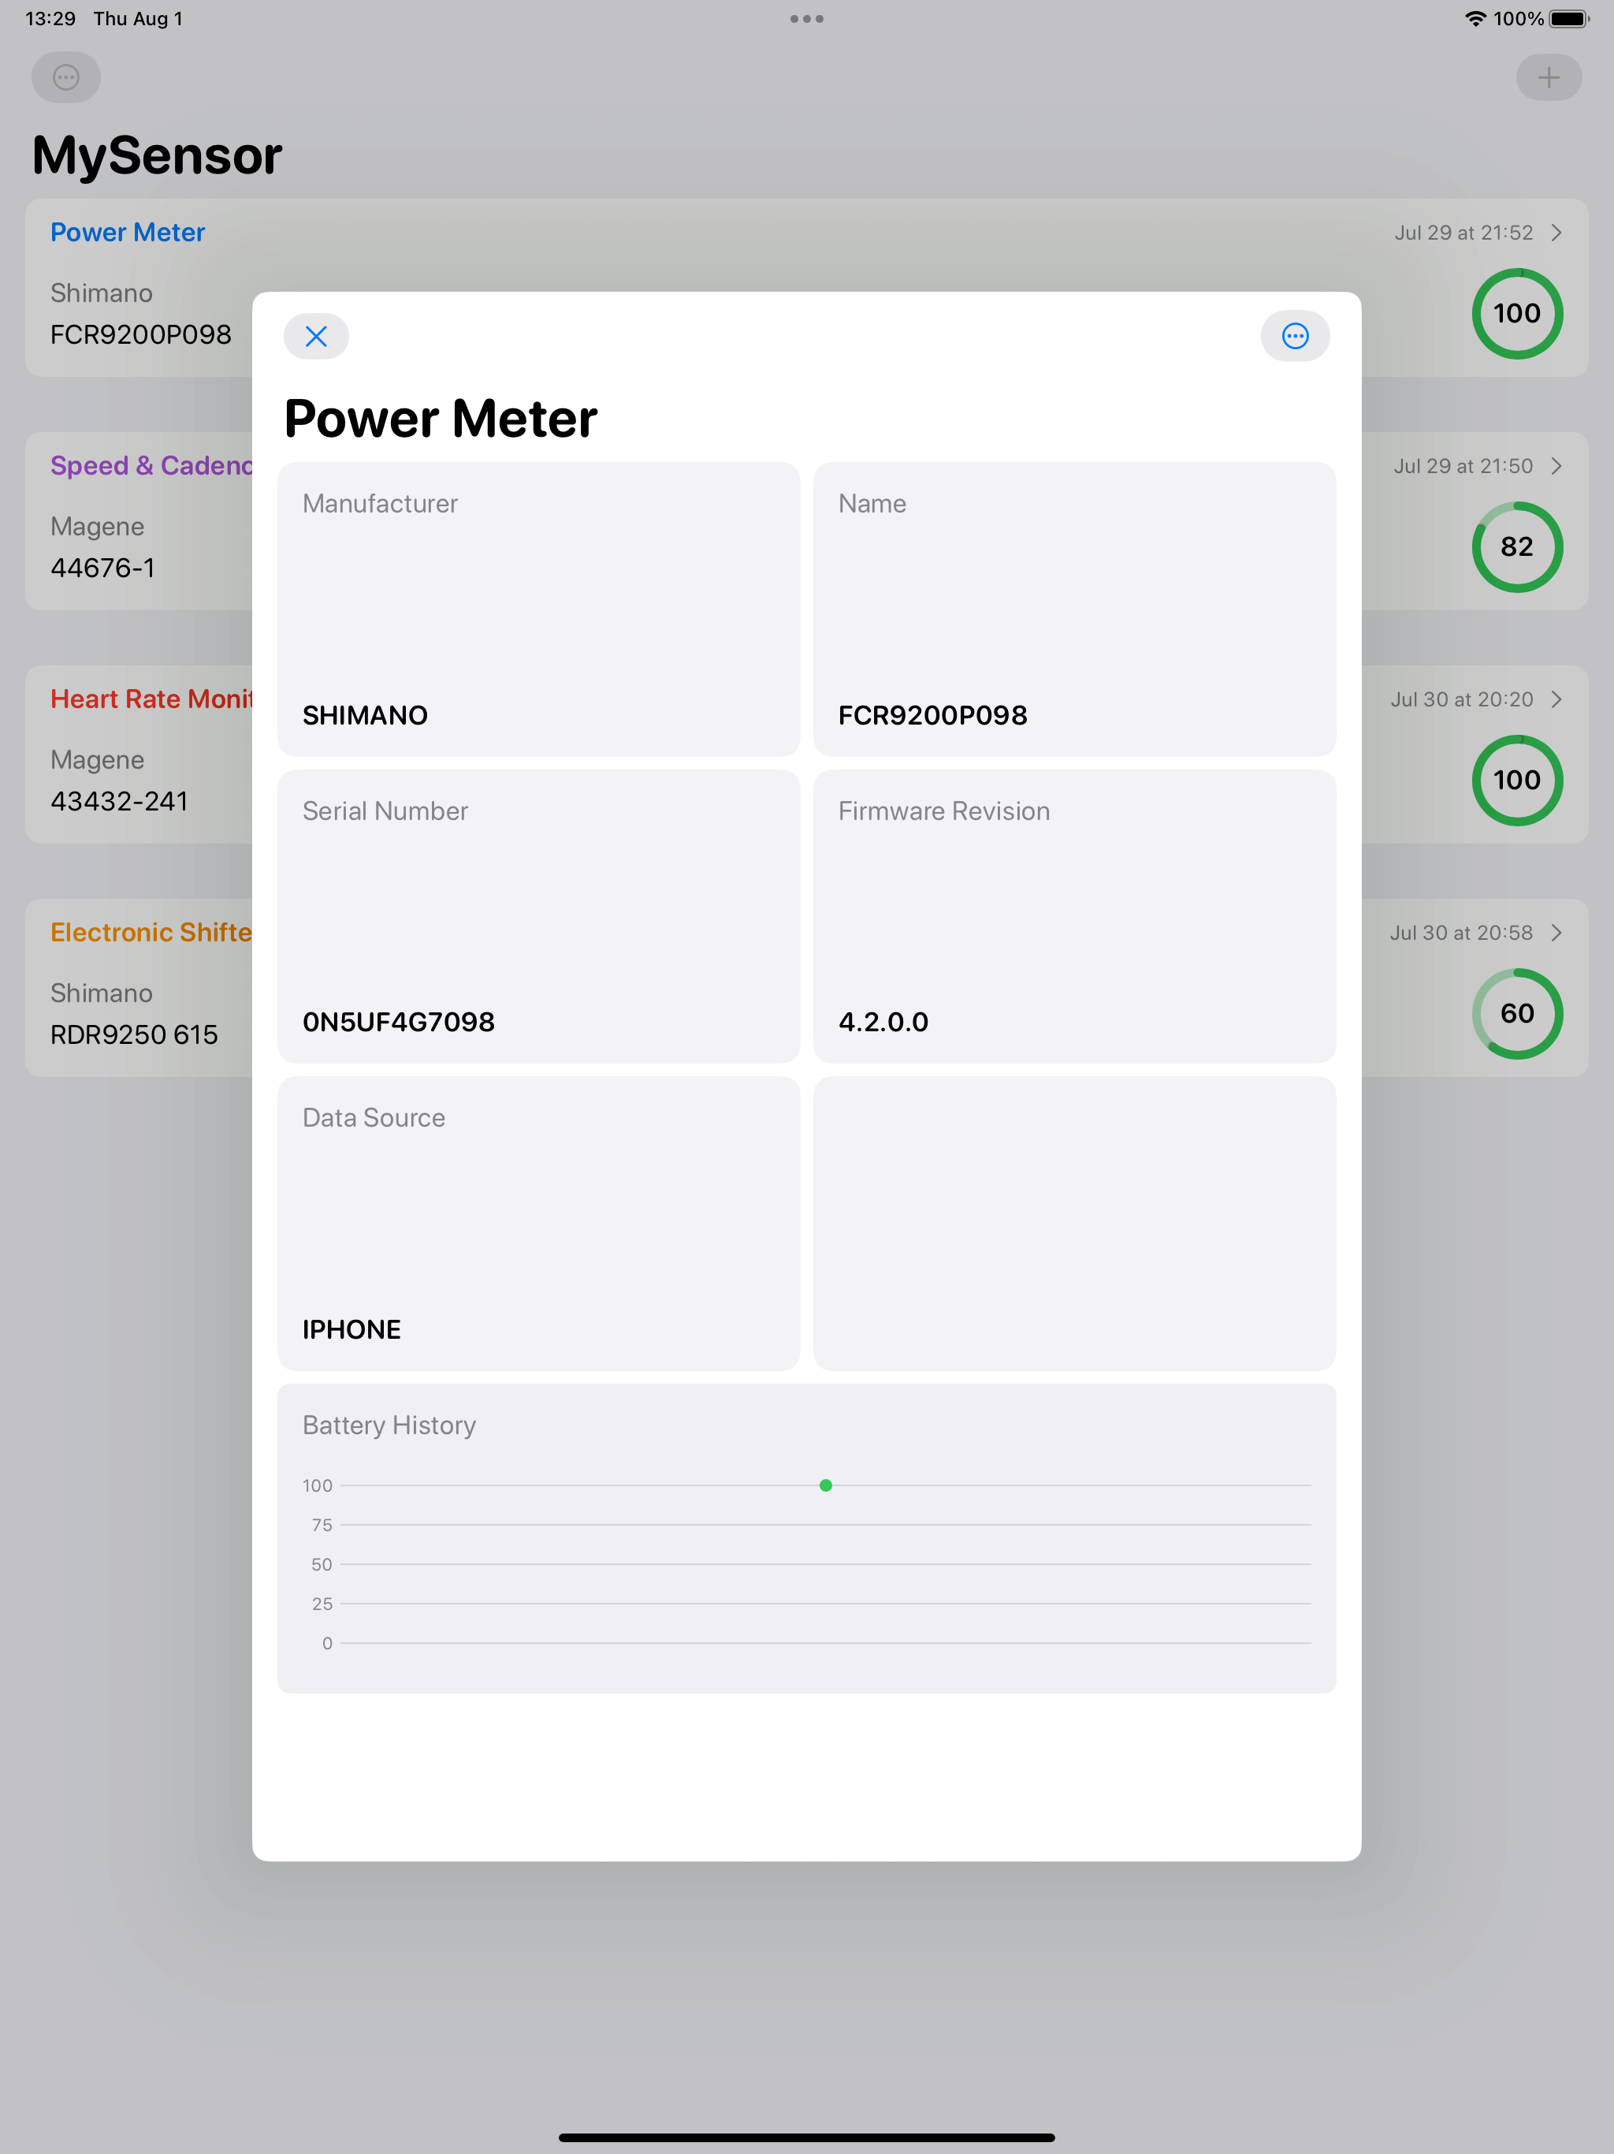Tap the 44676-1 sensor name
The height and width of the screenshot is (2154, 1614).
pos(102,568)
